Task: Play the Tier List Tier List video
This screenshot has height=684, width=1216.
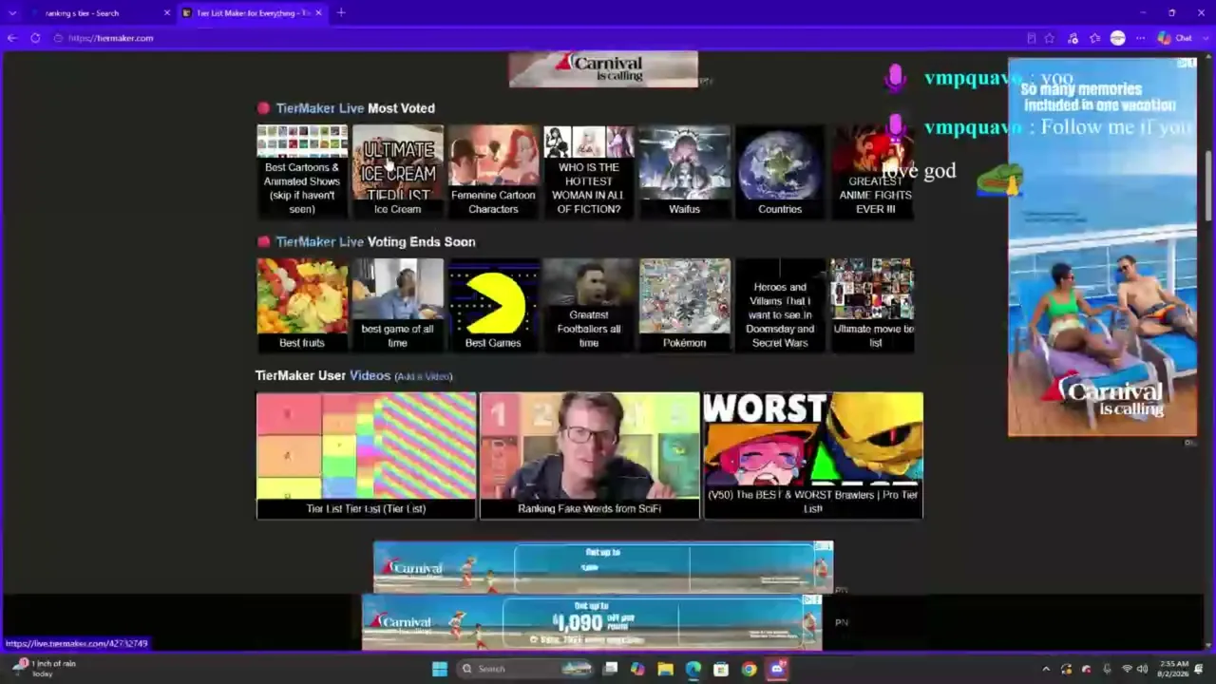Action: 366,455
